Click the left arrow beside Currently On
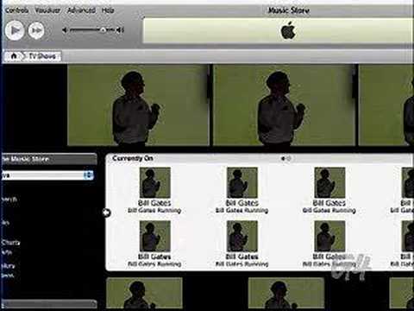 click(106, 213)
